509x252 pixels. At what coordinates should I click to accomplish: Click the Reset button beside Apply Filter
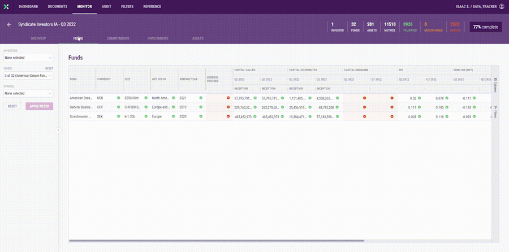12,106
